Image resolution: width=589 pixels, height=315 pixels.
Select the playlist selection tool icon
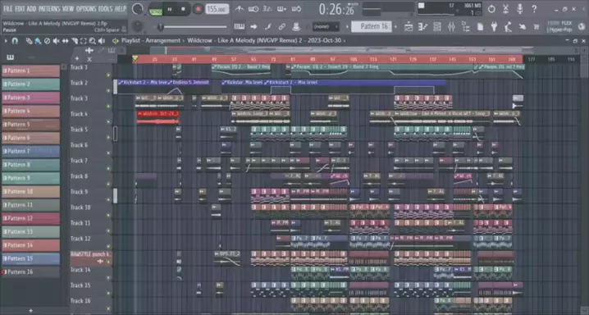click(x=84, y=41)
